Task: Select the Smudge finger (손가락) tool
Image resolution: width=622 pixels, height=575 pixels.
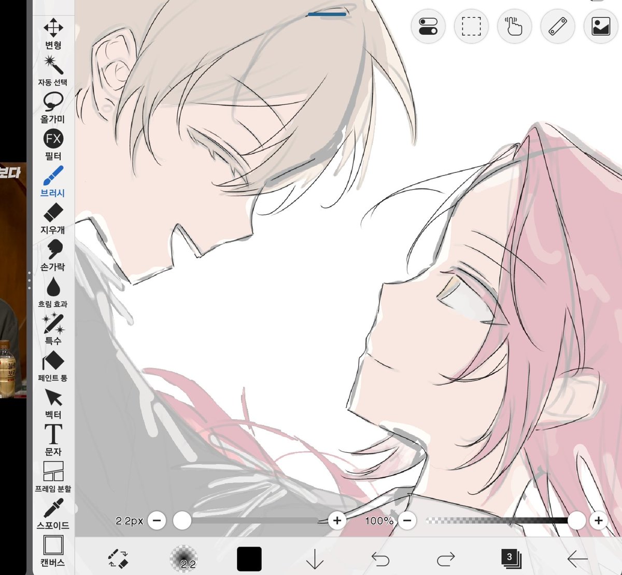Action: 53,256
